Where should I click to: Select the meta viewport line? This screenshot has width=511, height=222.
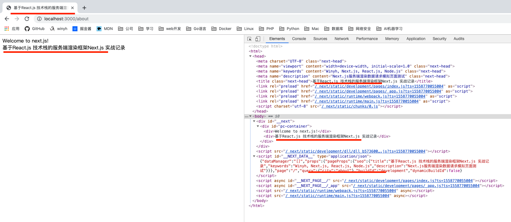click(x=355, y=66)
